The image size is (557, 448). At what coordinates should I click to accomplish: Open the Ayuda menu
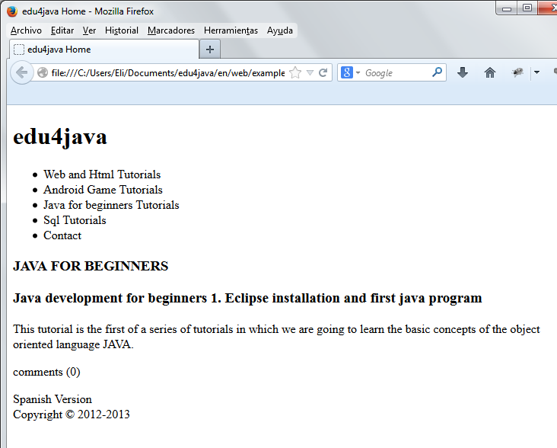click(279, 30)
